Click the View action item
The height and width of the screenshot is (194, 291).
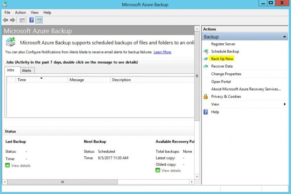tap(215, 104)
